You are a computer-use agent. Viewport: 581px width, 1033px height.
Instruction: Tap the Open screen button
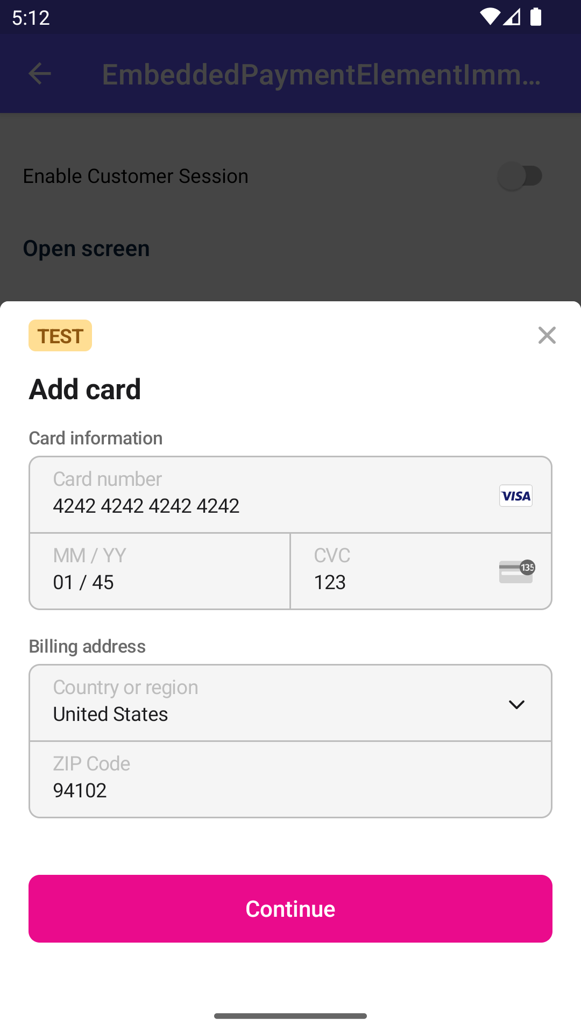(x=86, y=249)
